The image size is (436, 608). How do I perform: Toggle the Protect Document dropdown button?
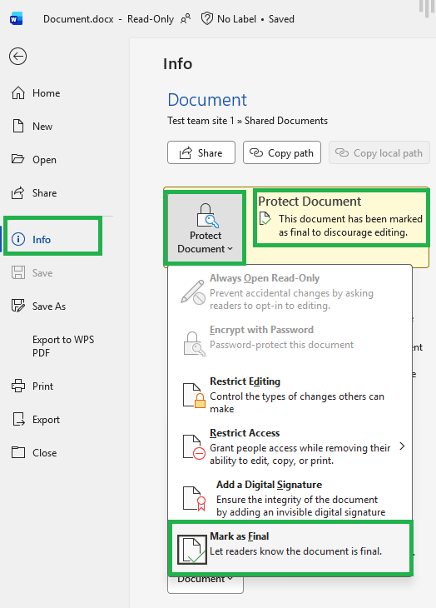(206, 228)
